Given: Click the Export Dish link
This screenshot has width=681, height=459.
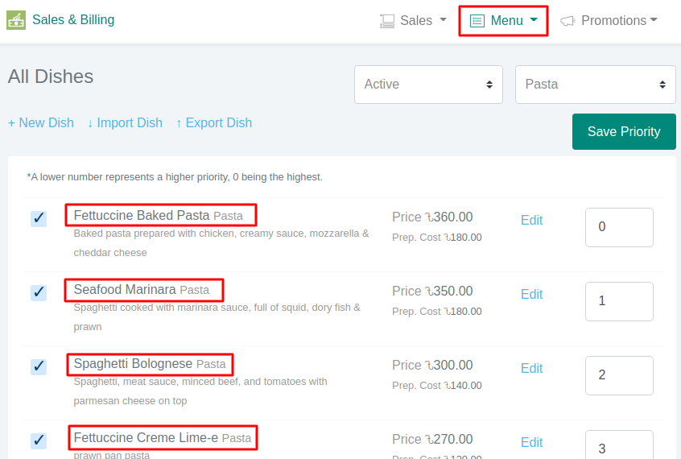Looking at the screenshot, I should (214, 123).
